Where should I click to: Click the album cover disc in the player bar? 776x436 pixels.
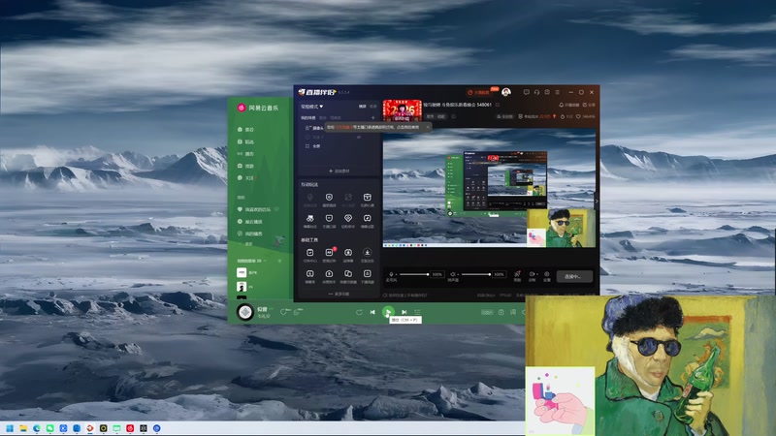[x=245, y=312]
